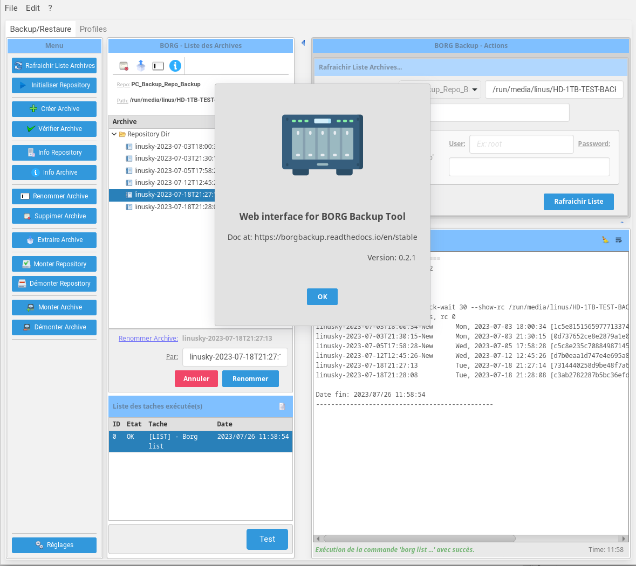The image size is (636, 566).
Task: Collapse the Repository Dir tree node
Action: click(x=114, y=134)
